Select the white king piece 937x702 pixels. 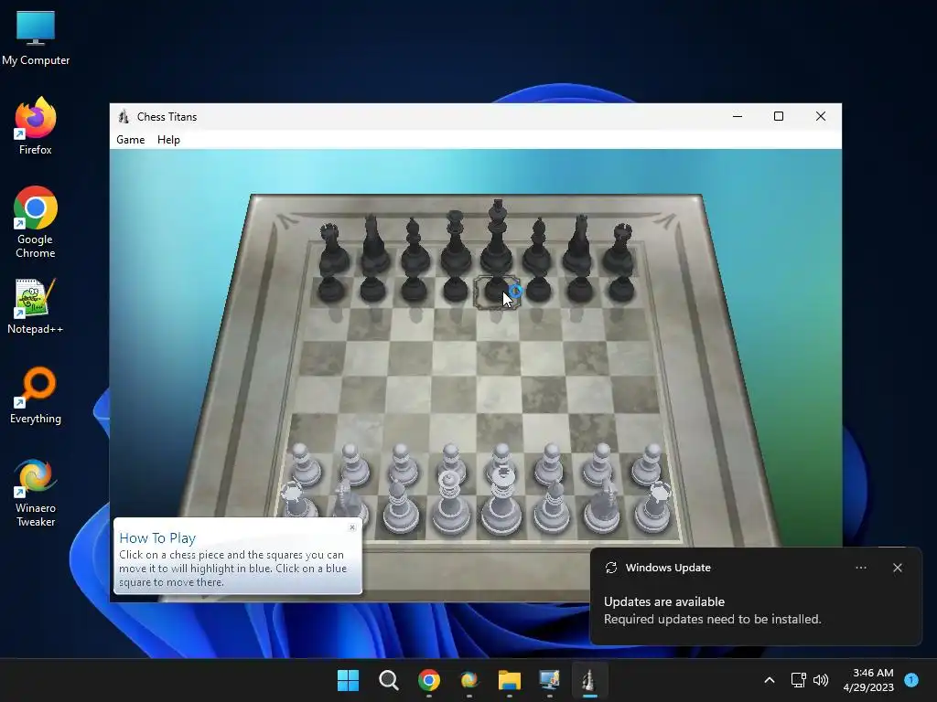click(x=502, y=502)
